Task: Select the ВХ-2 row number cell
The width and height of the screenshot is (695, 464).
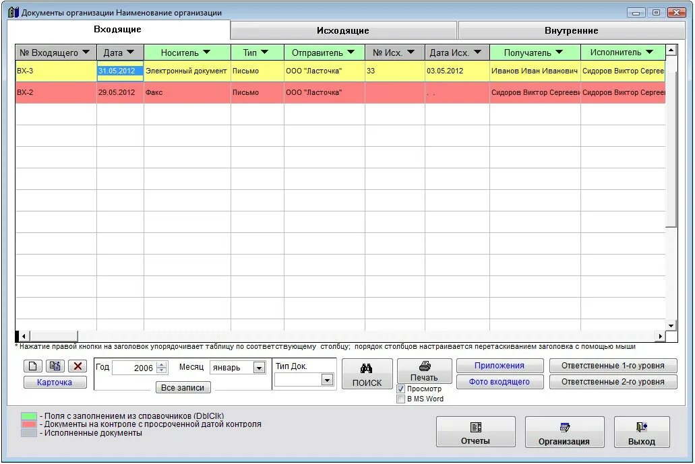Action: pos(56,92)
